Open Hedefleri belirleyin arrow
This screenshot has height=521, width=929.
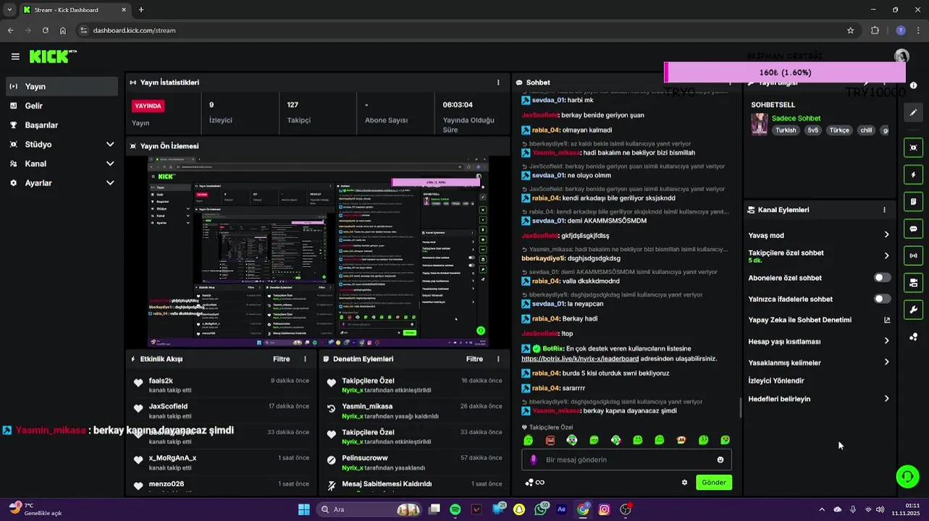tap(886, 399)
